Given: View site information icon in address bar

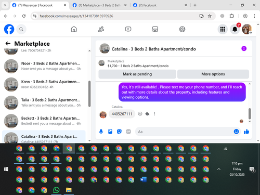Looking at the screenshot, I should tap(35, 16).
